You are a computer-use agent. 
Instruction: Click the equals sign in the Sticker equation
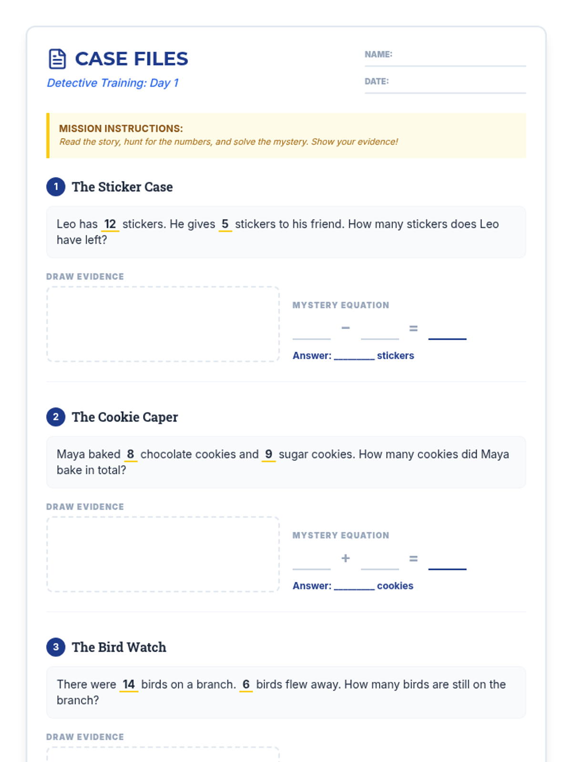point(413,328)
